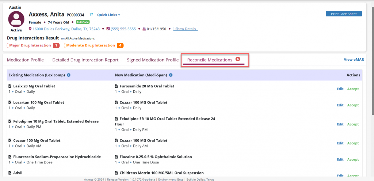The image size is (374, 181).
Task: Accept the Furosemide 20 MG medication row
Action: [353, 89]
